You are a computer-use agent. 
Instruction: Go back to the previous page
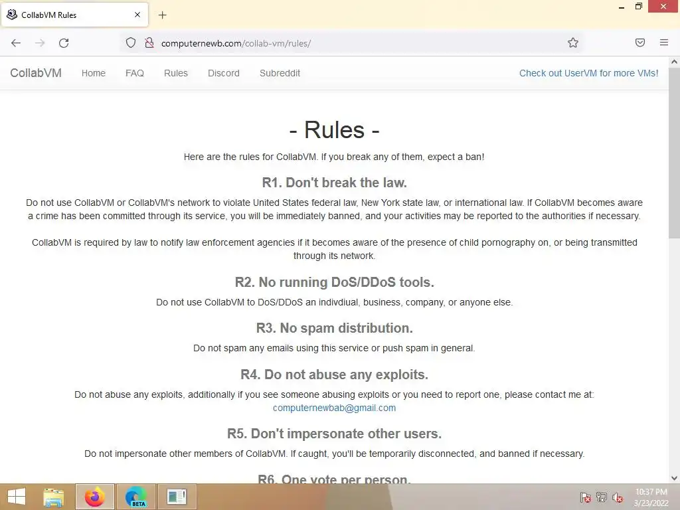pos(16,43)
